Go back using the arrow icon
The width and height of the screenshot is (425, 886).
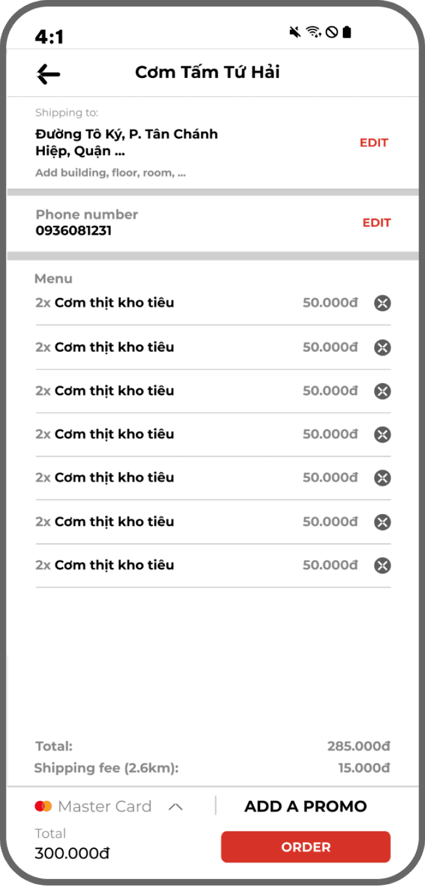click(x=48, y=74)
